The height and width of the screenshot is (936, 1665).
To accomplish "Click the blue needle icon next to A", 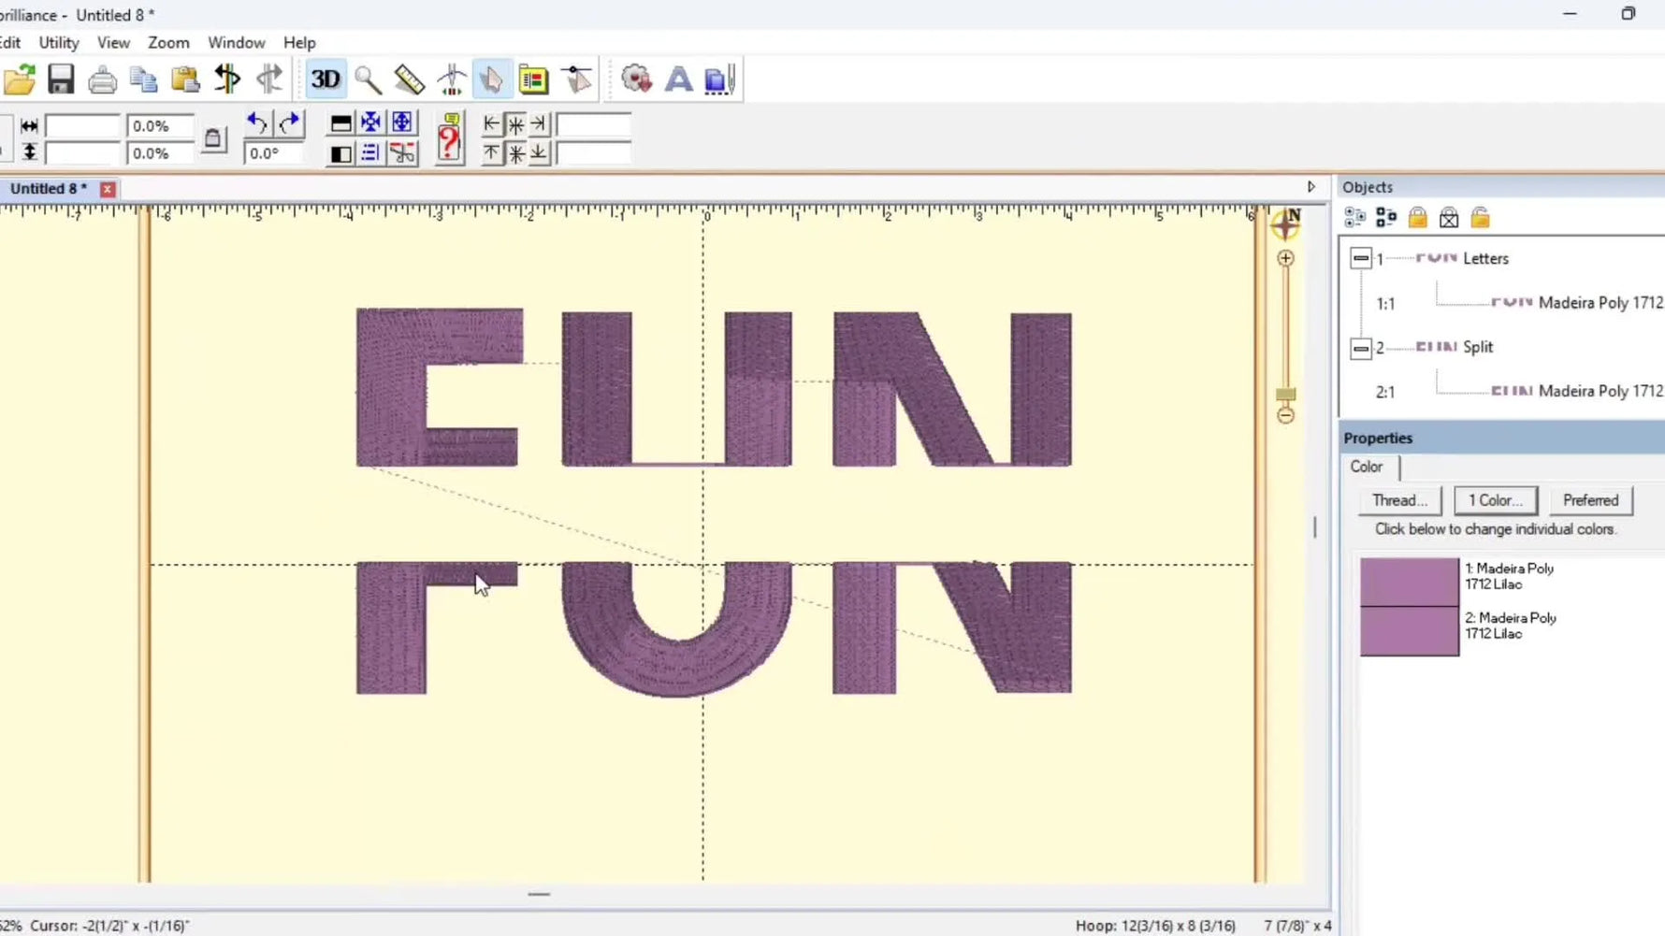I will coord(720,80).
